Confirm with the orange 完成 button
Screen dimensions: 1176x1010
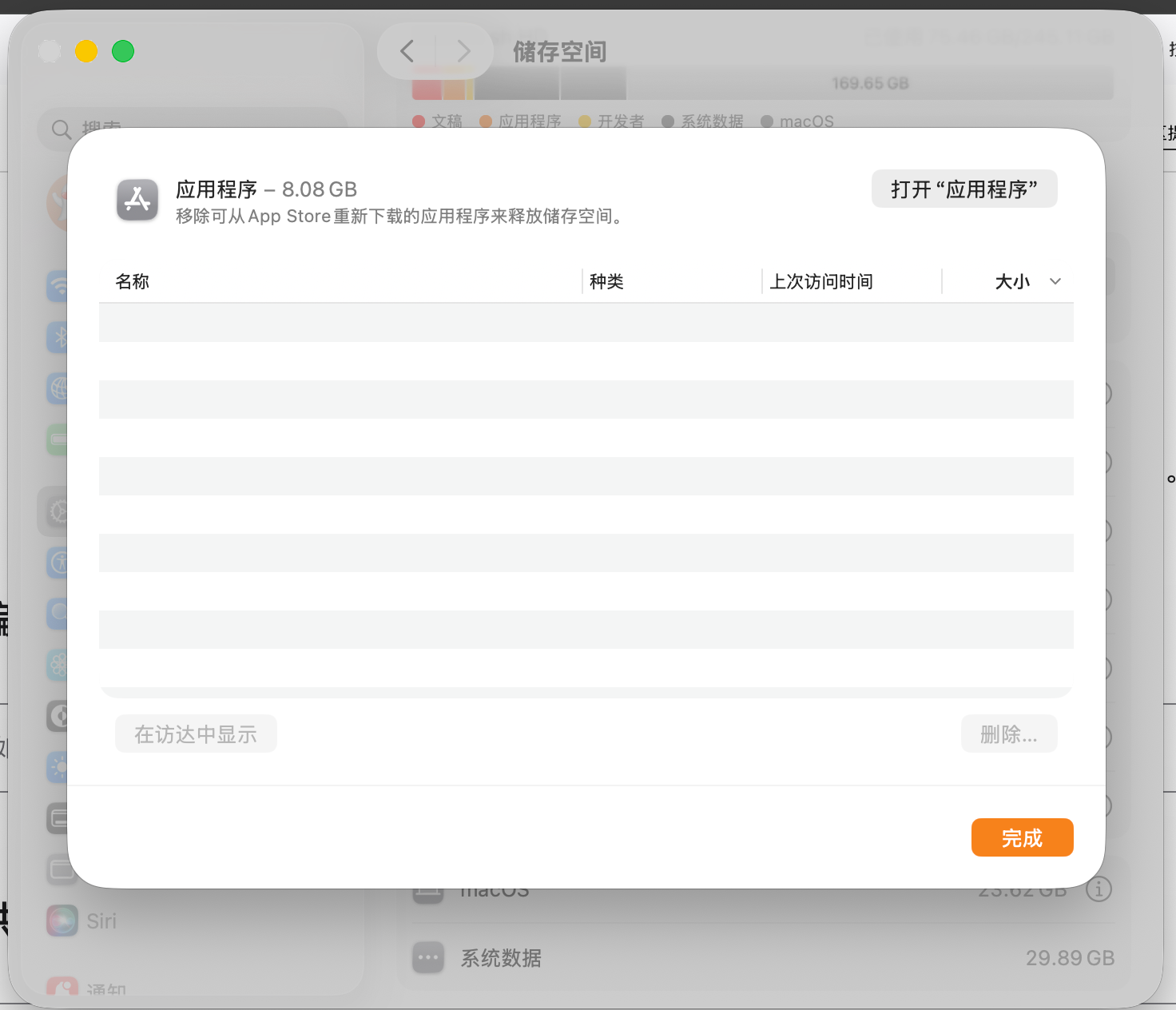click(x=1023, y=837)
